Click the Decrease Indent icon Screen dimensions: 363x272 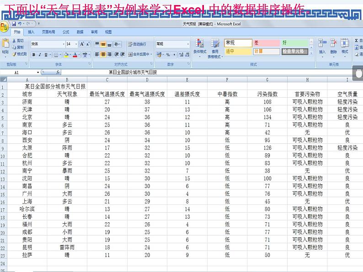(x=117, y=55)
